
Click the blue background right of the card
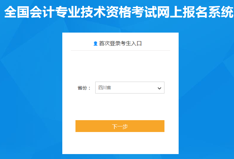click(x=206, y=90)
